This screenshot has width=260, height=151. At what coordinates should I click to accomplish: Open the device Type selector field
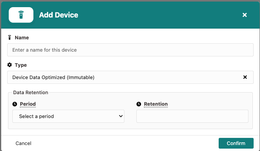click(130, 77)
